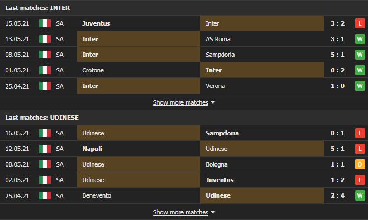Select the Napoli team name in 12.05.21 row

pos(92,149)
